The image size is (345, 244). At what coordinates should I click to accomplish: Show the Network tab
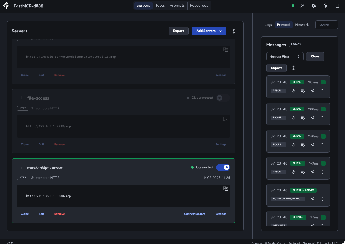302,25
